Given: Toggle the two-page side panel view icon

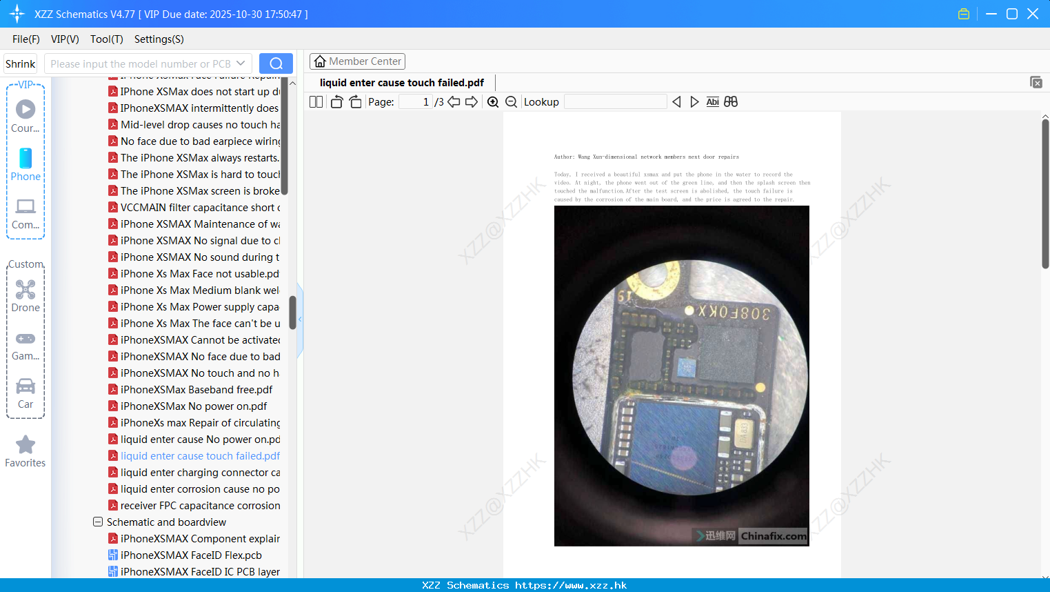Looking at the screenshot, I should coord(316,102).
